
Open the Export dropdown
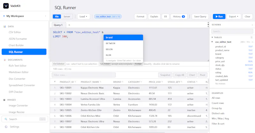tap(234, 17)
